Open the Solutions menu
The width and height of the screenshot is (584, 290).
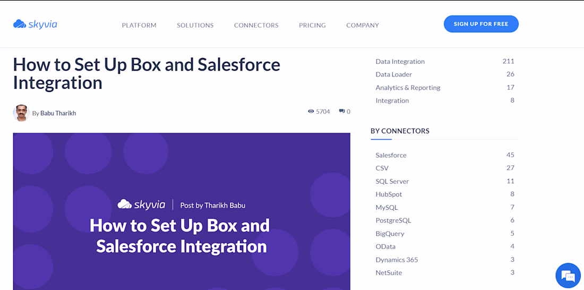(195, 25)
